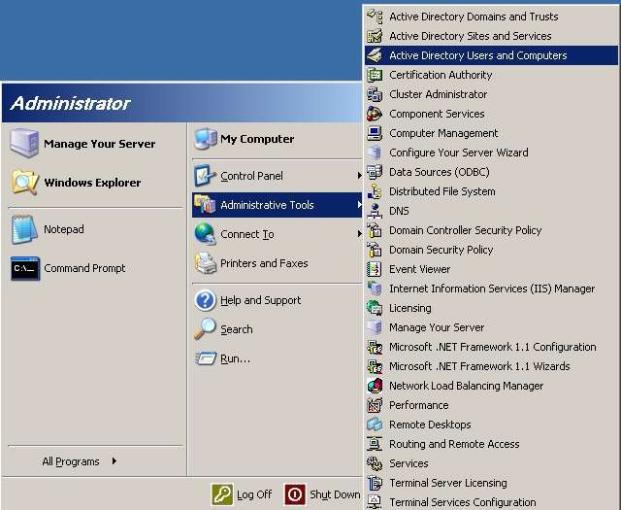The height and width of the screenshot is (510, 621).
Task: Open Microsoft .NET Framework 1.1 Configuration
Action: click(491, 347)
